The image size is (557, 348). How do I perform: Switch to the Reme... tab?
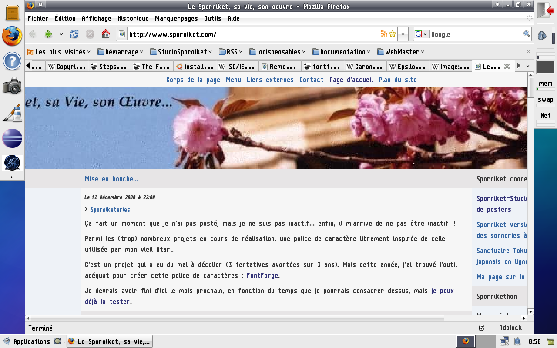[280, 67]
